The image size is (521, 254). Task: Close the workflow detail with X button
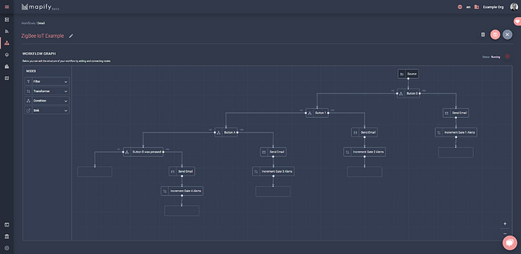click(x=507, y=34)
